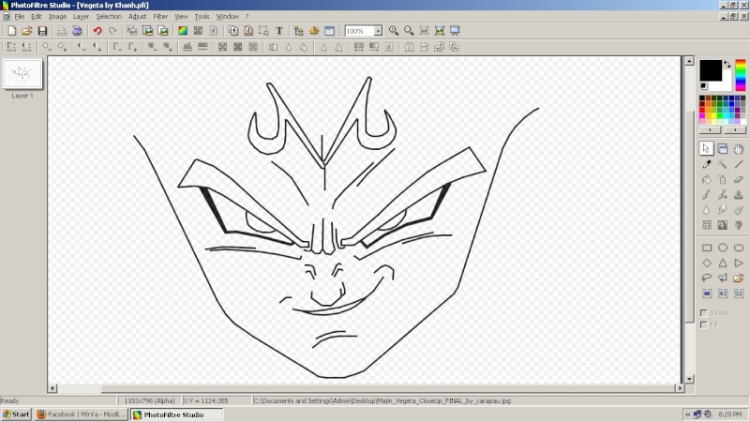This screenshot has width=750, height=422.
Task: Select the Layer manager tool icon
Action: pos(723,149)
